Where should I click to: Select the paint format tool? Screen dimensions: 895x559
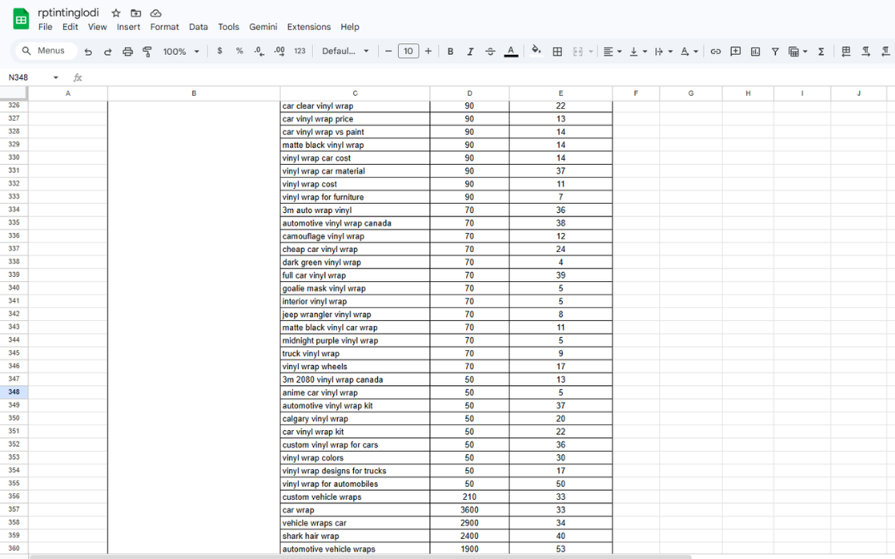click(x=147, y=52)
